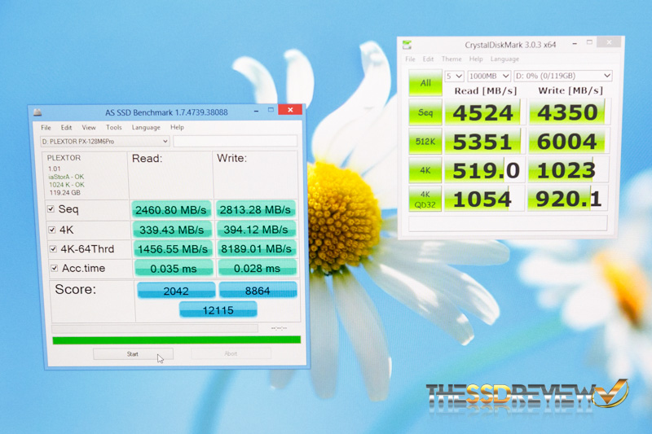Image resolution: width=652 pixels, height=434 pixels.
Task: Select the 339.43 MB/s 4K read result
Action: [172, 230]
